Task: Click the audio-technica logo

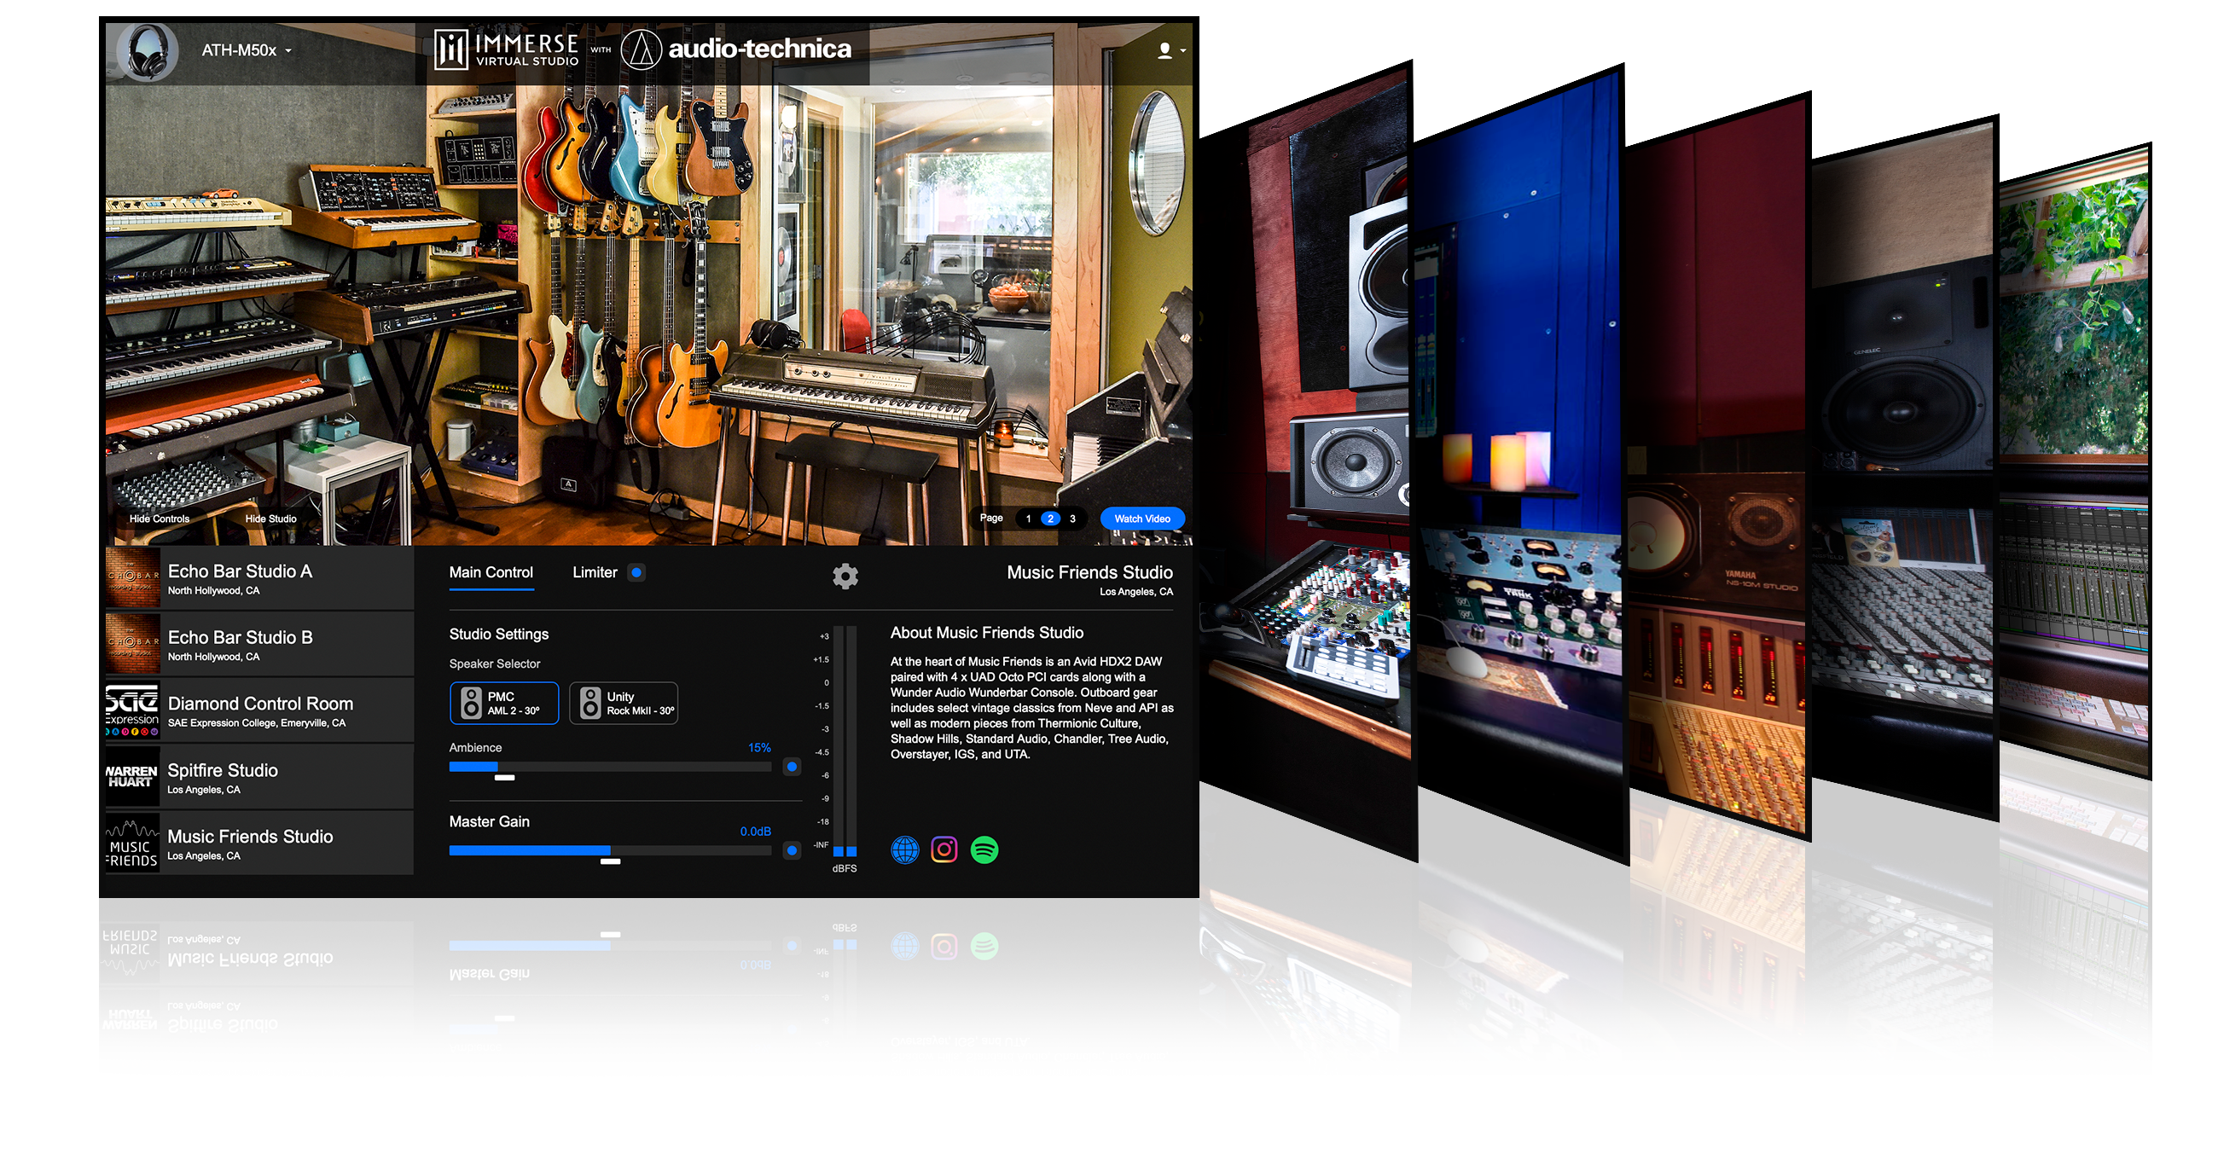Action: (x=736, y=49)
